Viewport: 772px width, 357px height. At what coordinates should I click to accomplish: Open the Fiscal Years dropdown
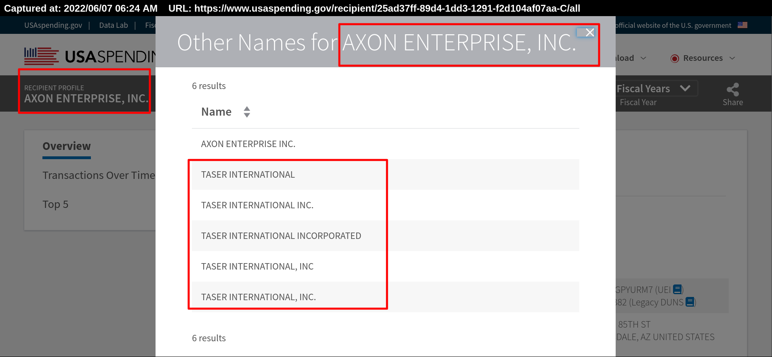(656, 89)
